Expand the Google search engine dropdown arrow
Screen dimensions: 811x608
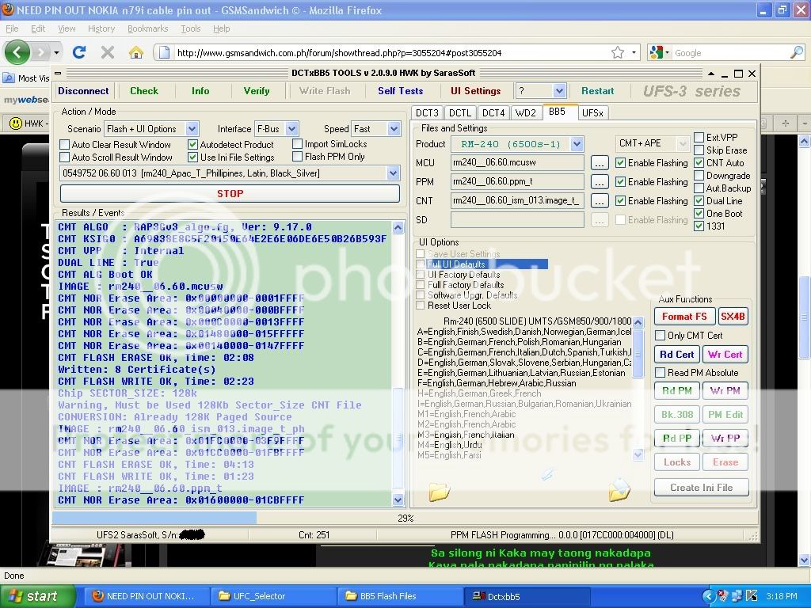667,53
